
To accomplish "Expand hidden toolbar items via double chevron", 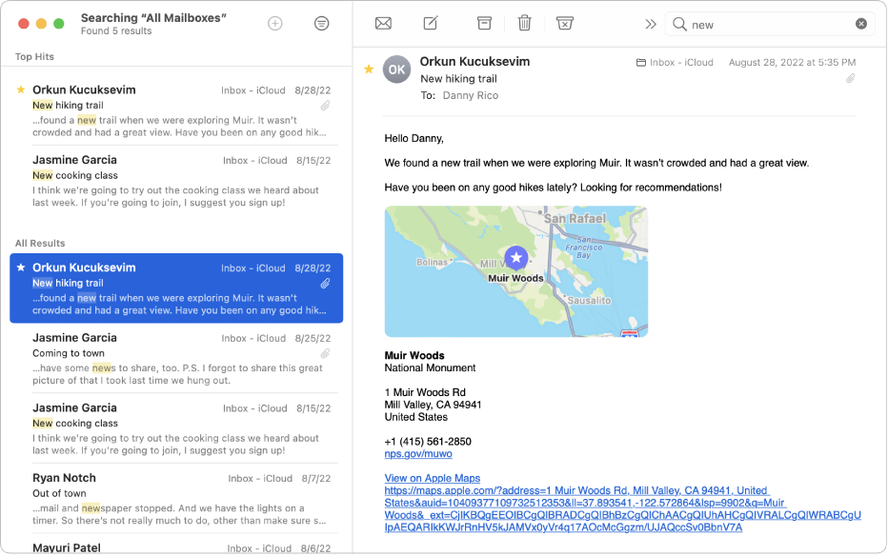I will (651, 24).
